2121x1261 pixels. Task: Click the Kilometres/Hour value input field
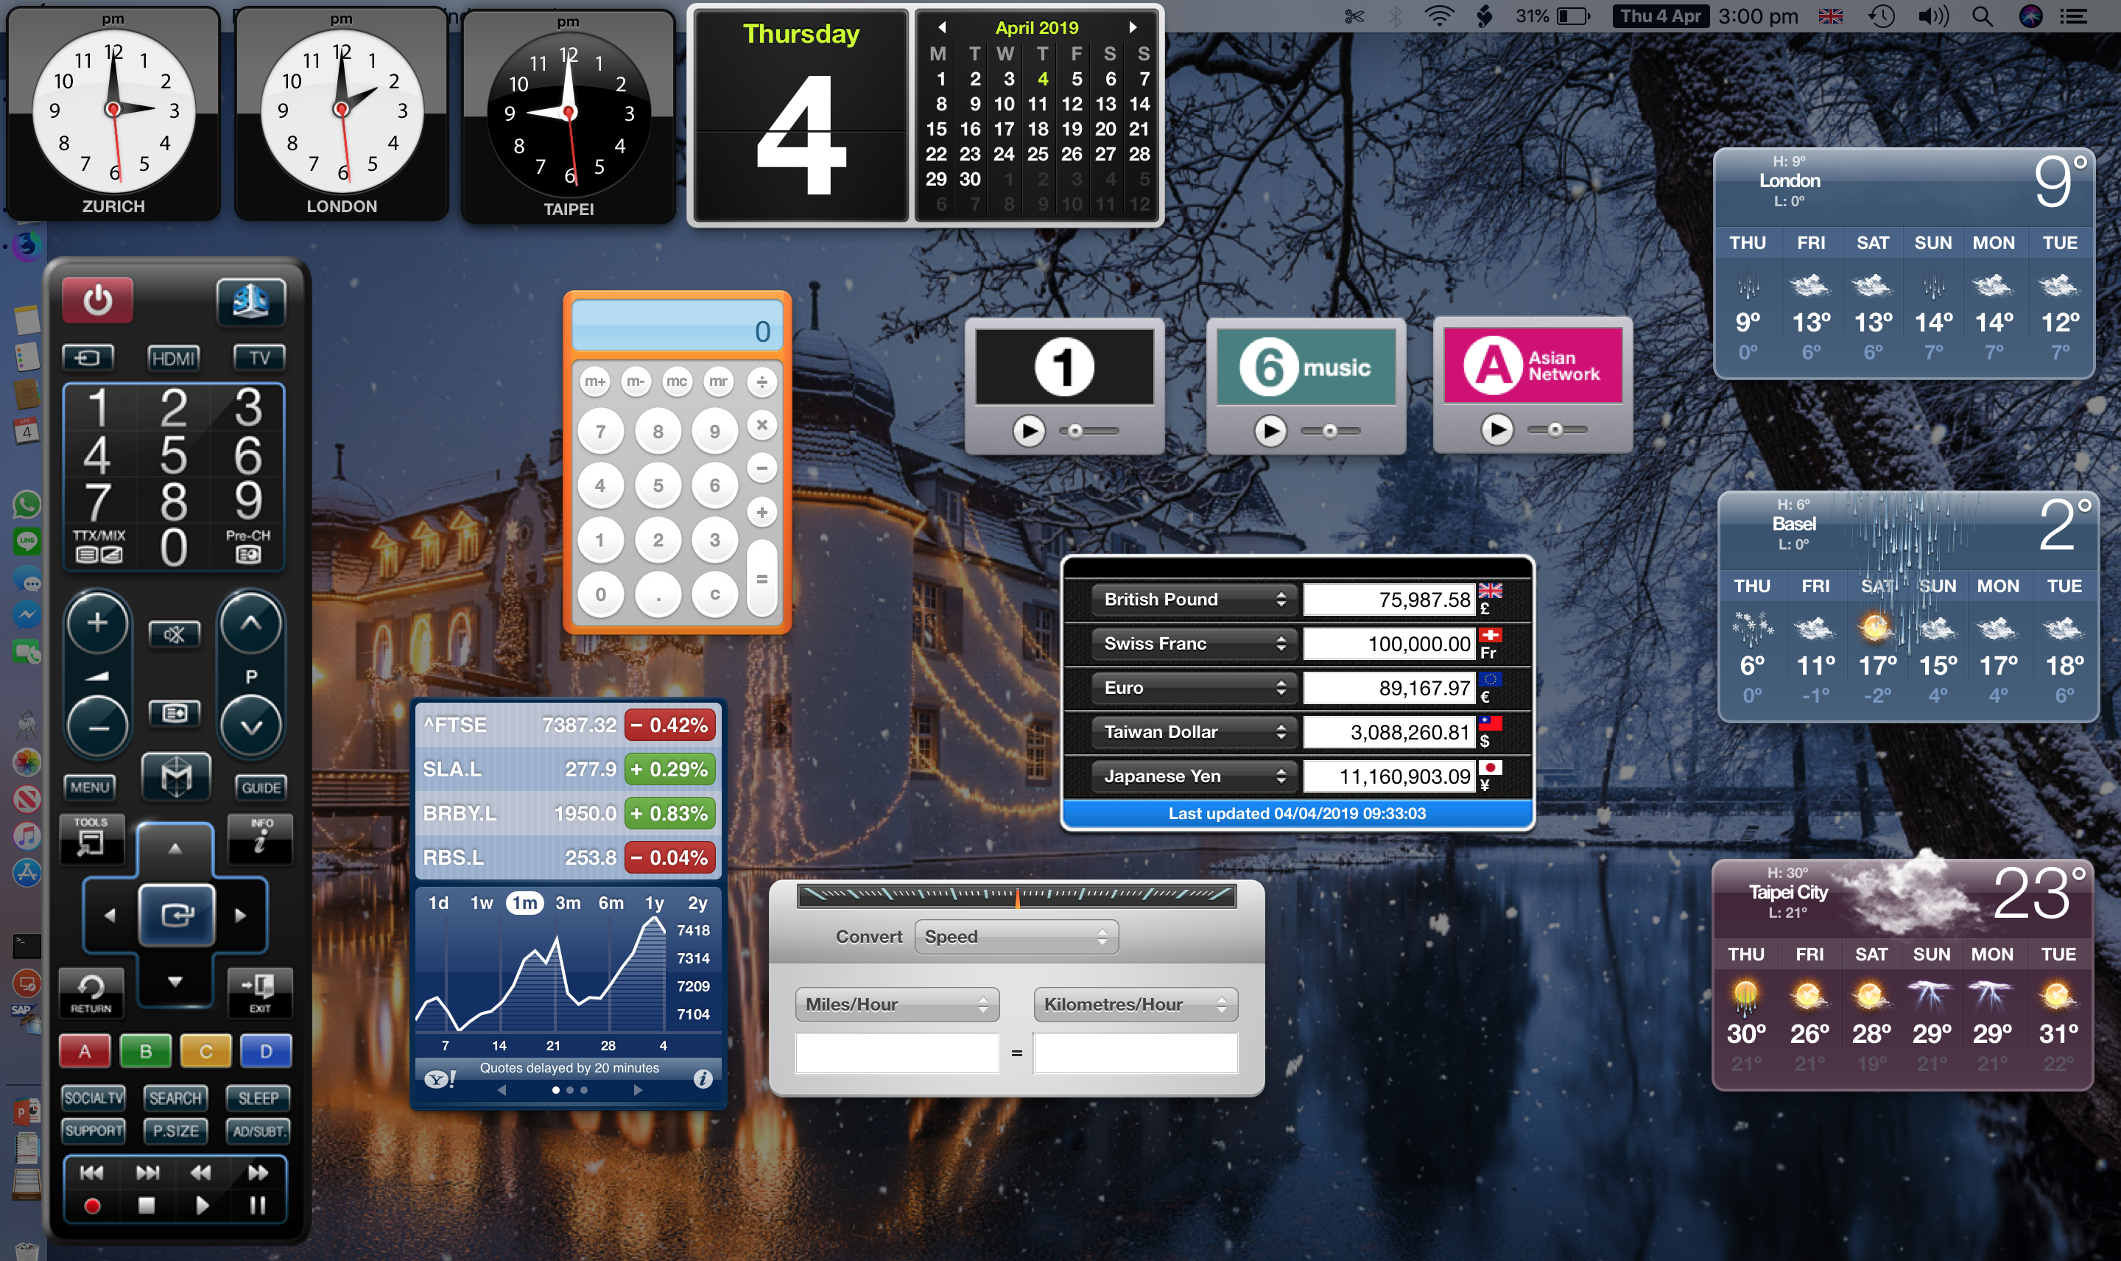[x=1136, y=1054]
